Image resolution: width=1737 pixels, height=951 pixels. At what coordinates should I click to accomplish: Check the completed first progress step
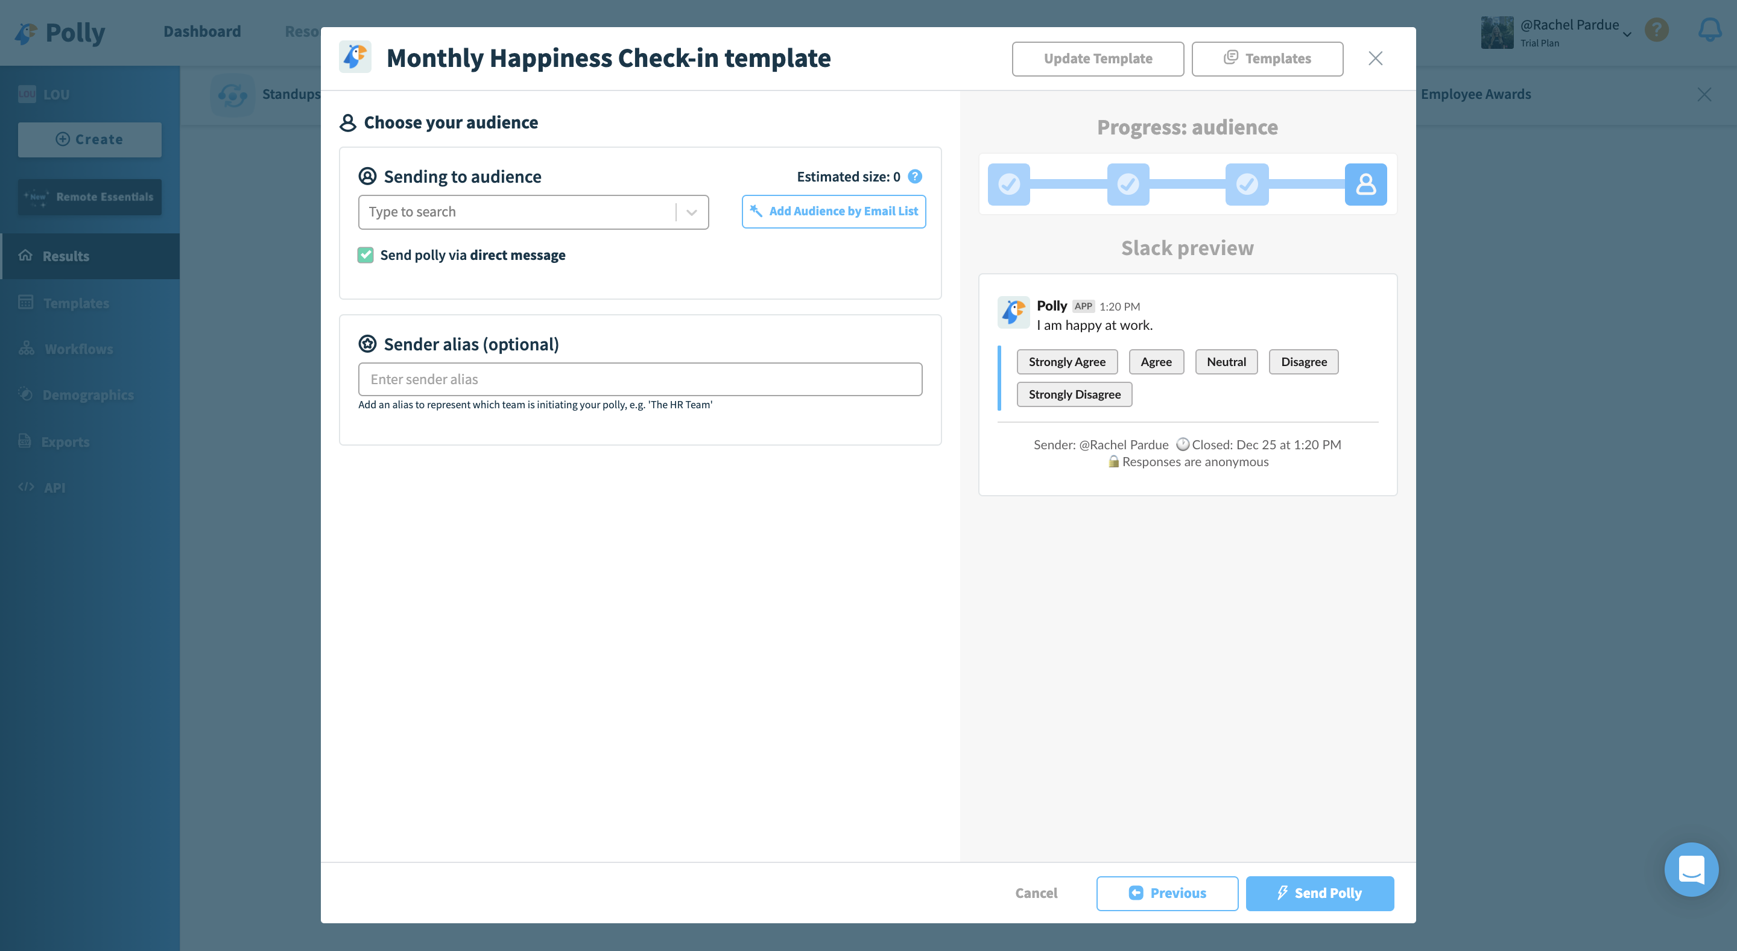pos(1008,184)
